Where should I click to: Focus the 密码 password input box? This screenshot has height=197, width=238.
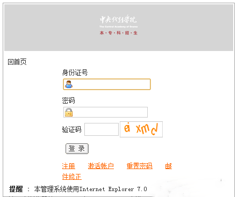(x=105, y=112)
